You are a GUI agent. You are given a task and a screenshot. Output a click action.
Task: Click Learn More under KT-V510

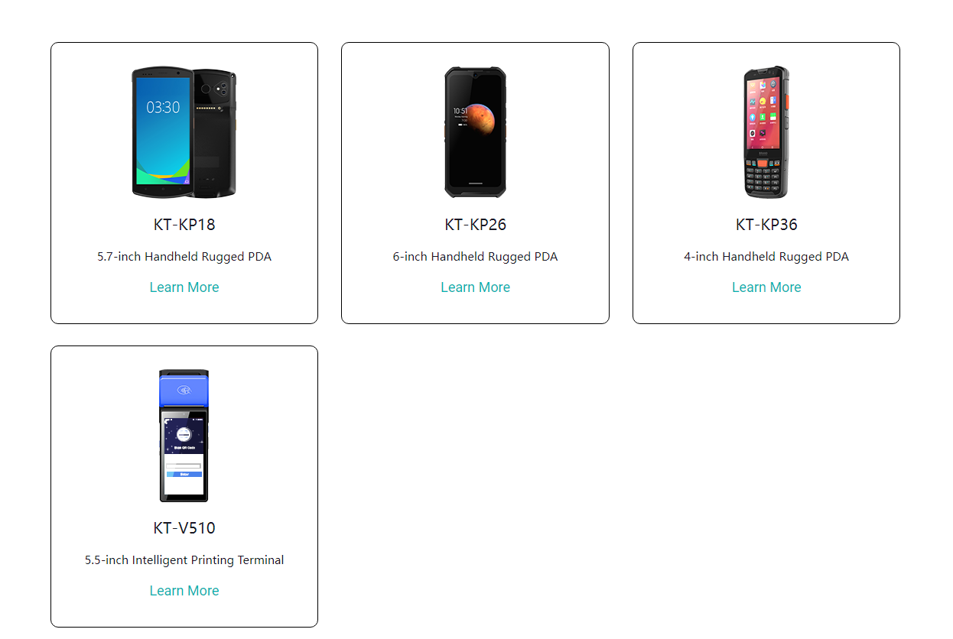[184, 591]
